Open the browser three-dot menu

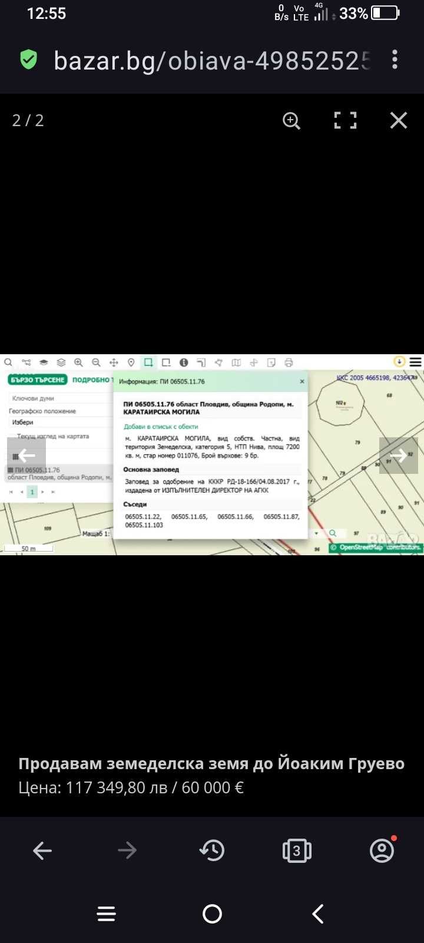(x=395, y=60)
